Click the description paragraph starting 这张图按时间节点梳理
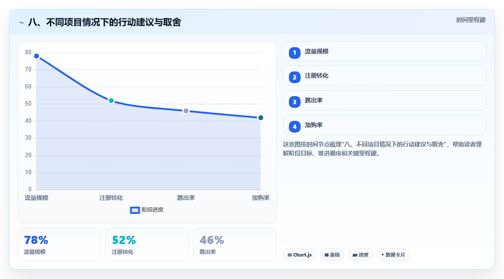Viewport: 504px width, 279px height. coord(382,149)
